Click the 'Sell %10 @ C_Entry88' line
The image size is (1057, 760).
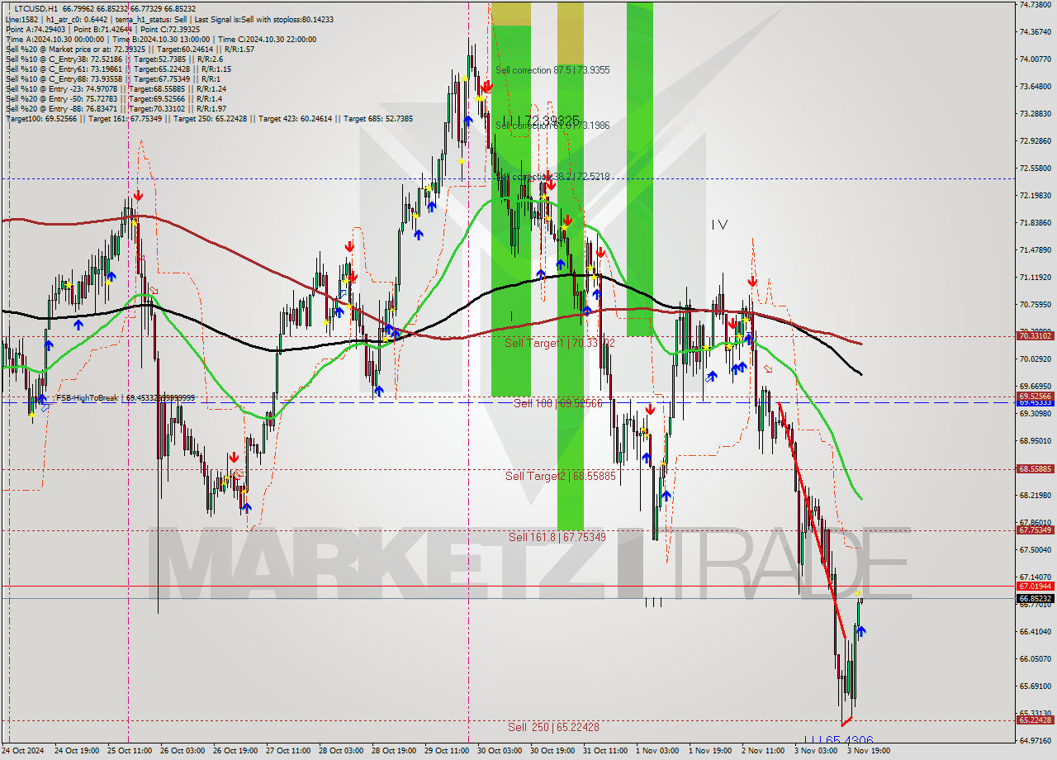[x=111, y=78]
